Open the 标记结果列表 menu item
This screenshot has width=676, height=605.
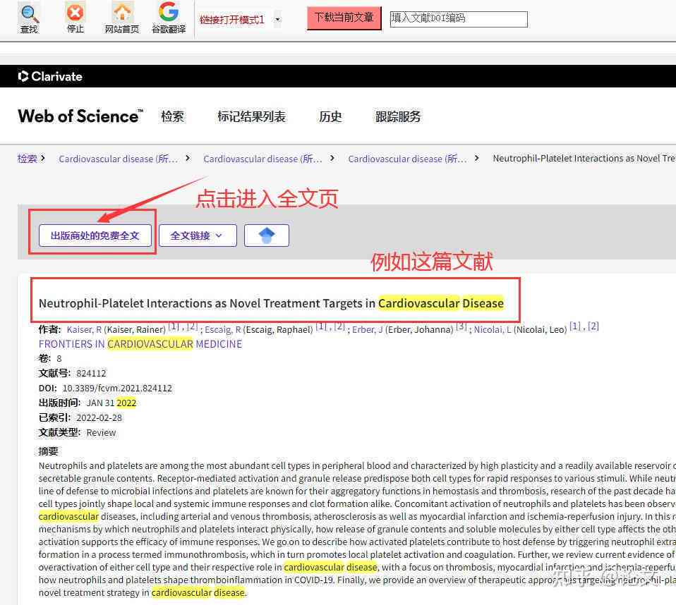251,116
